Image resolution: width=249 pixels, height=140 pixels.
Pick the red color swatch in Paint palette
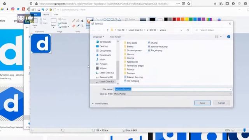[178, 19]
